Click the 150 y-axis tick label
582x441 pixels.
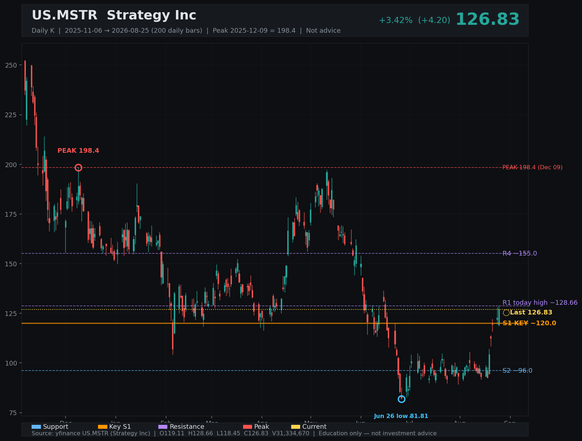(x=11, y=264)
